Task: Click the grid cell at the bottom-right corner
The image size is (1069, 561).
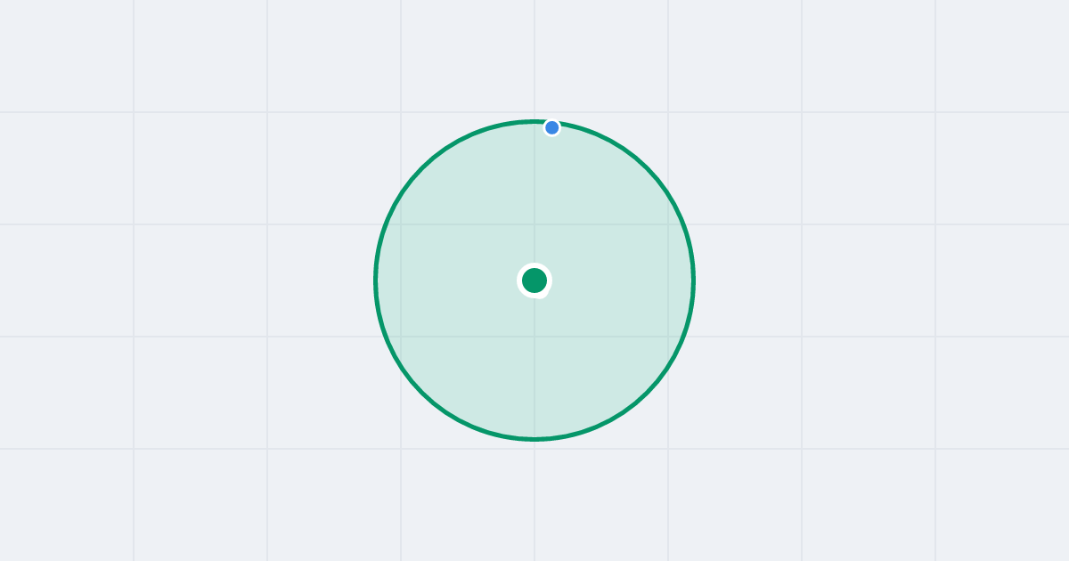Action: [x=1002, y=505]
